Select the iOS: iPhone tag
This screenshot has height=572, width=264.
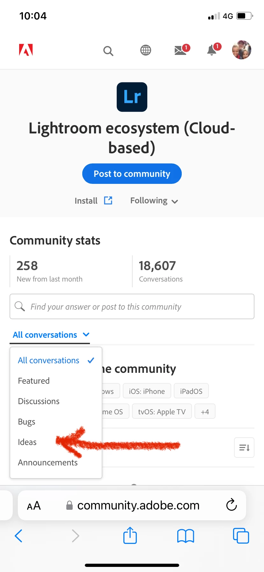[x=147, y=391]
